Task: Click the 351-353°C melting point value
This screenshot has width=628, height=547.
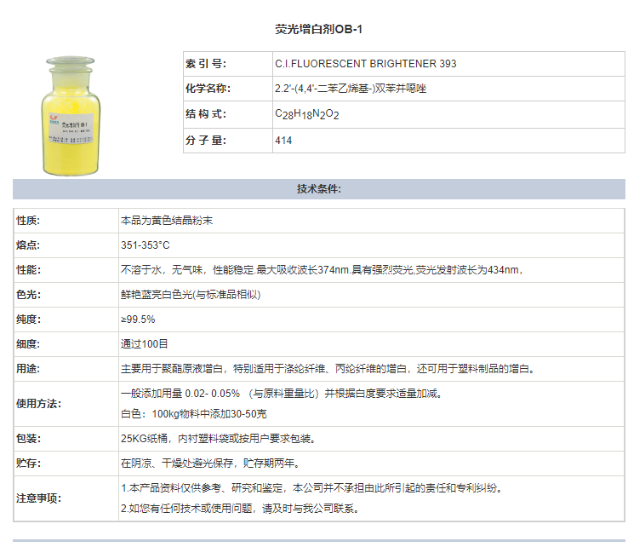Action: pos(146,245)
